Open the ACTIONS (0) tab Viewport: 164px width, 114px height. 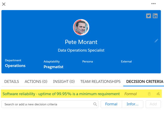pyautogui.click(x=36, y=81)
